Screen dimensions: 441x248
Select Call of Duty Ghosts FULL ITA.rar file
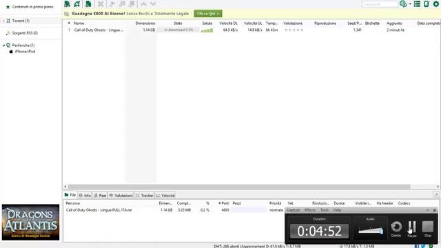click(x=99, y=210)
